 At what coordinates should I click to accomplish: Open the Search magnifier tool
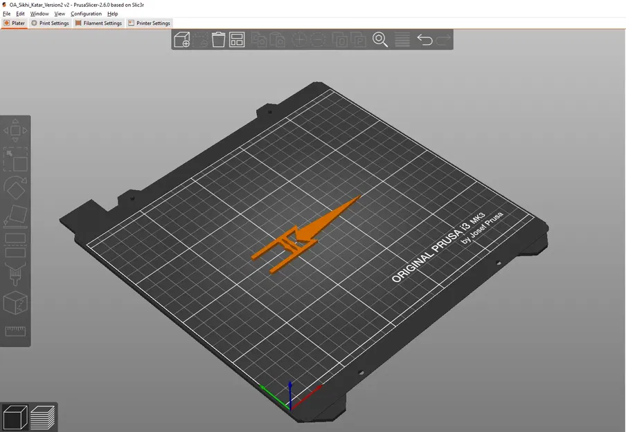pyautogui.click(x=380, y=39)
